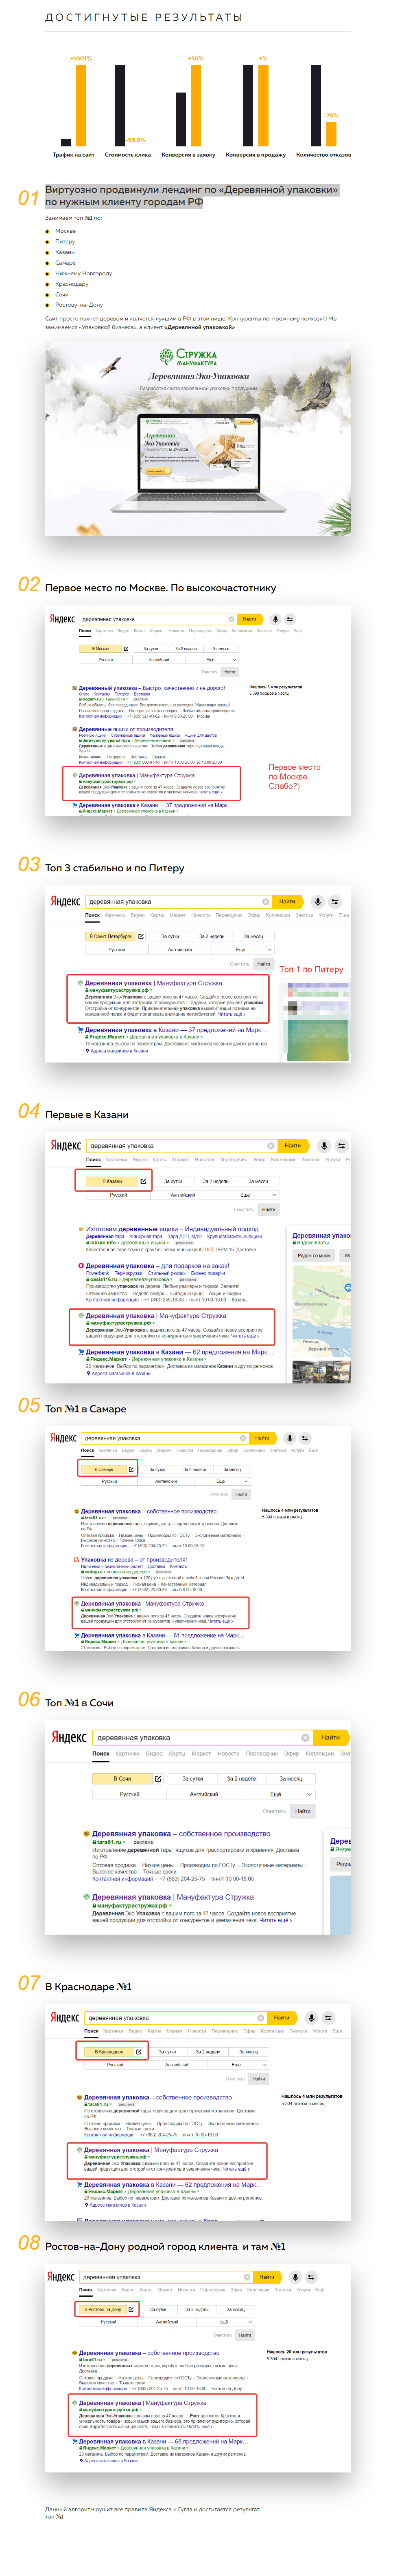Click the yellow Найти button in the Moscow screenshot

[250, 619]
